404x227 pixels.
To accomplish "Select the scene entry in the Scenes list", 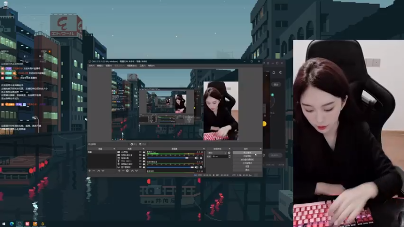I will click(102, 152).
